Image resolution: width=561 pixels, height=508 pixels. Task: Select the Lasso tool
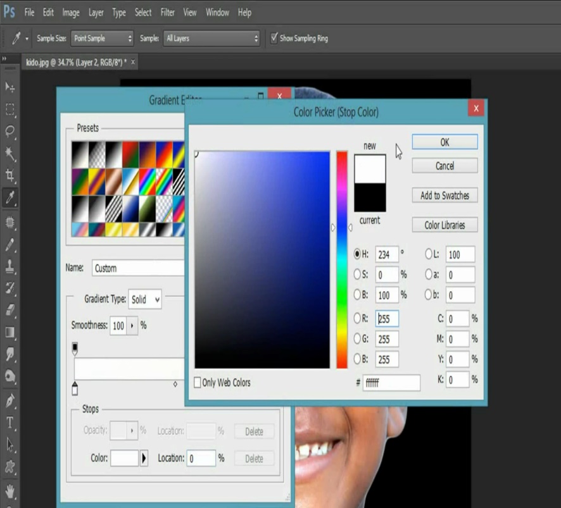10,131
